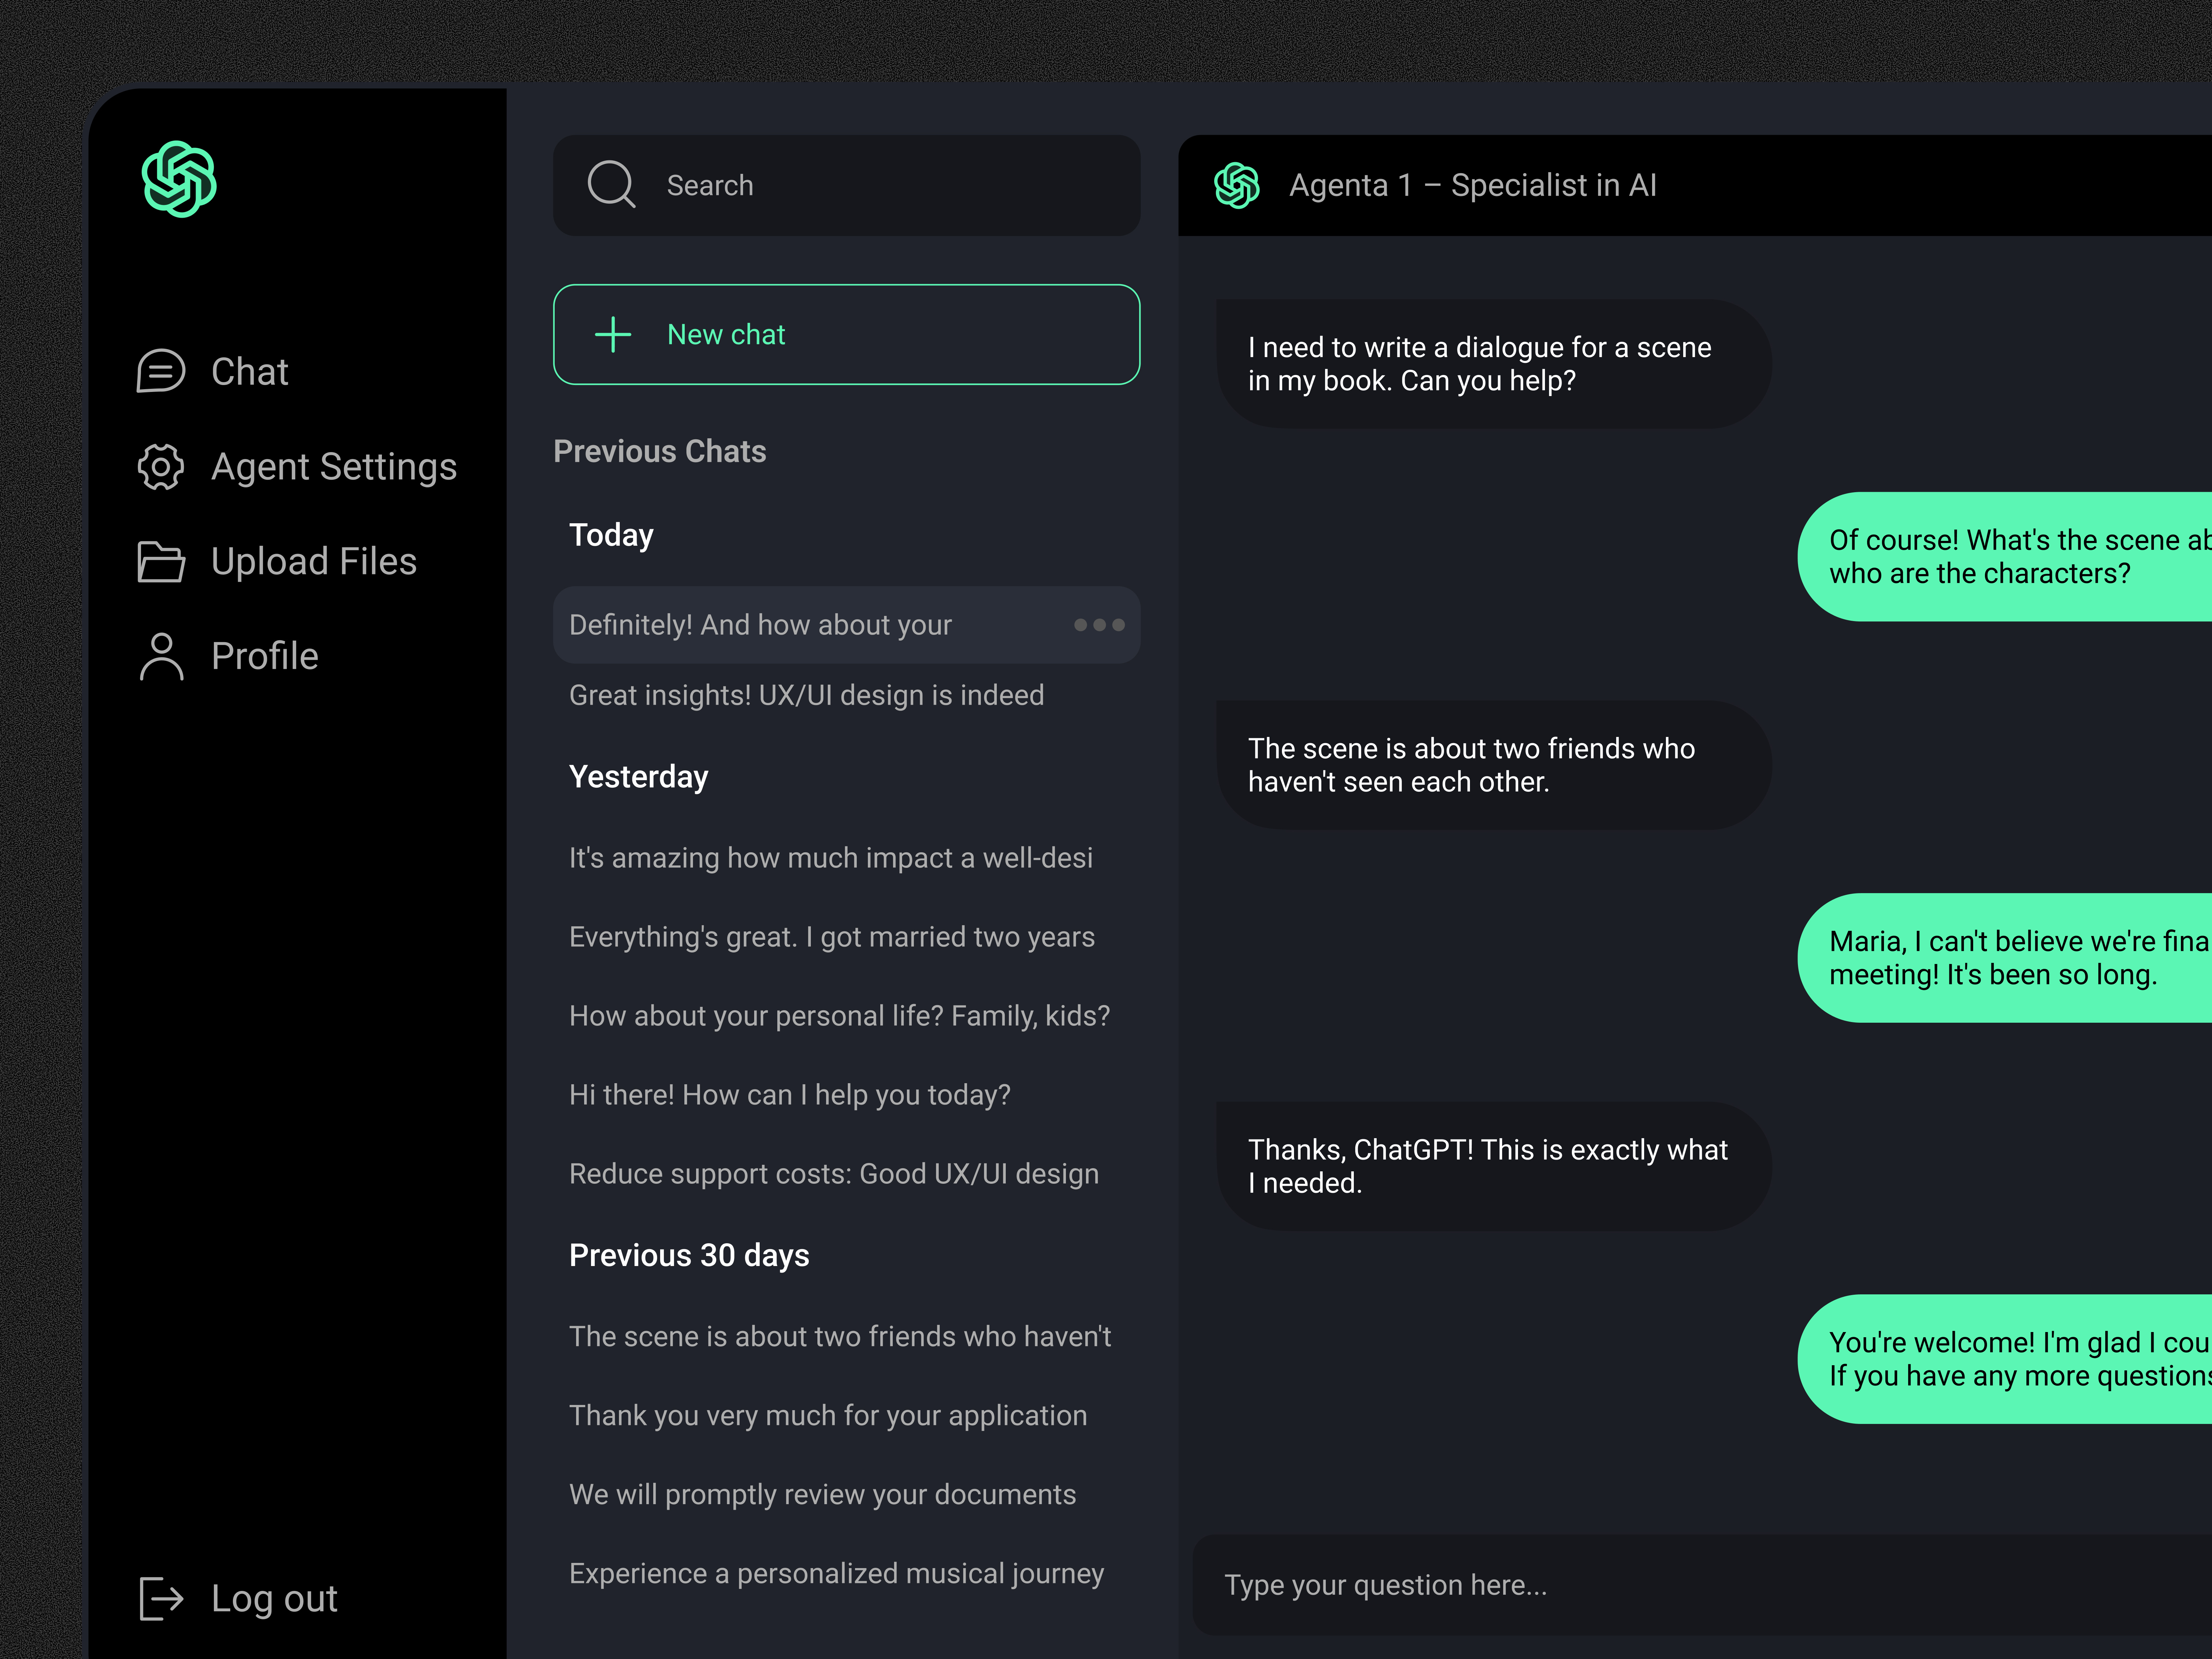Click the 'Previous 30 days' heading

pyautogui.click(x=689, y=1256)
